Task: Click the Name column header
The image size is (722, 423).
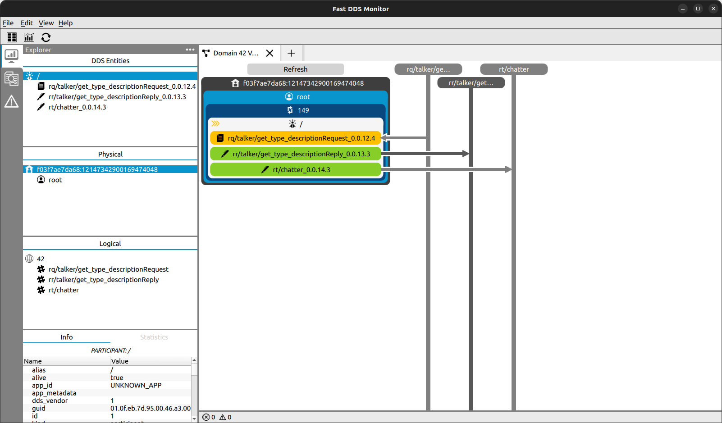Action: pyautogui.click(x=67, y=361)
